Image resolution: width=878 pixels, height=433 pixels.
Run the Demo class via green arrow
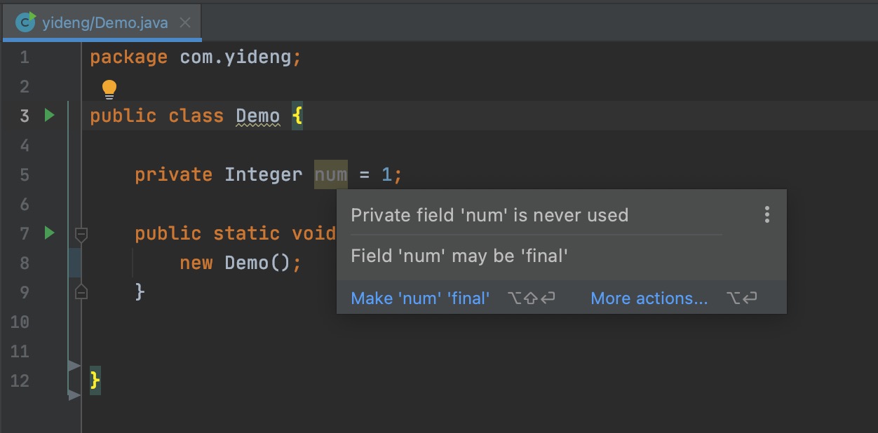tap(48, 115)
